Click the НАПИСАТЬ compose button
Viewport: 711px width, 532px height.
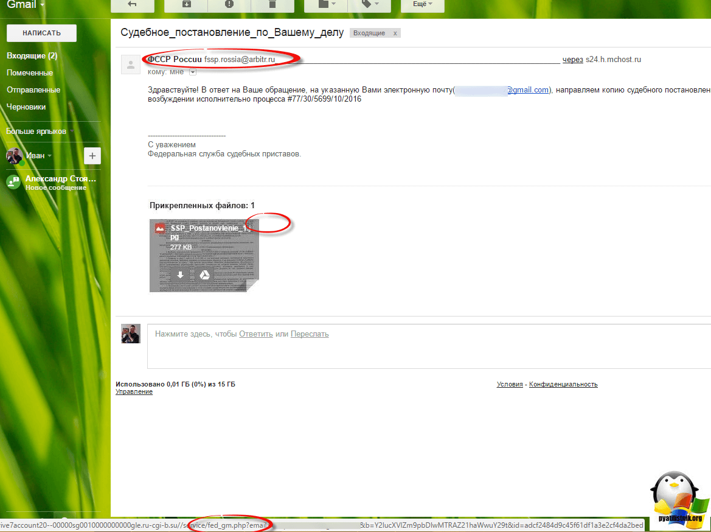(42, 33)
